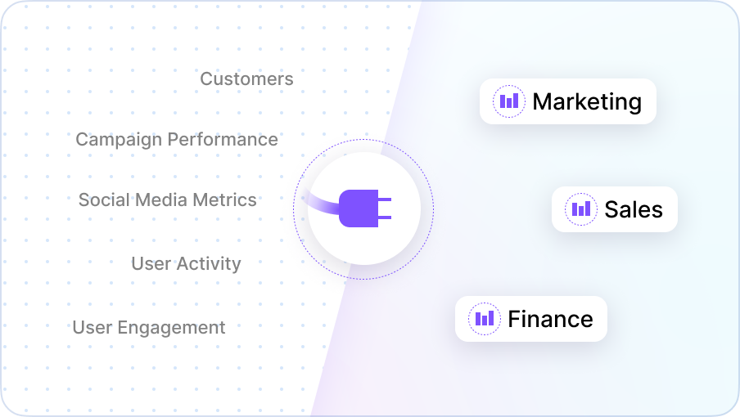Open the Marketing label text
This screenshot has width=740, height=417.
(587, 101)
